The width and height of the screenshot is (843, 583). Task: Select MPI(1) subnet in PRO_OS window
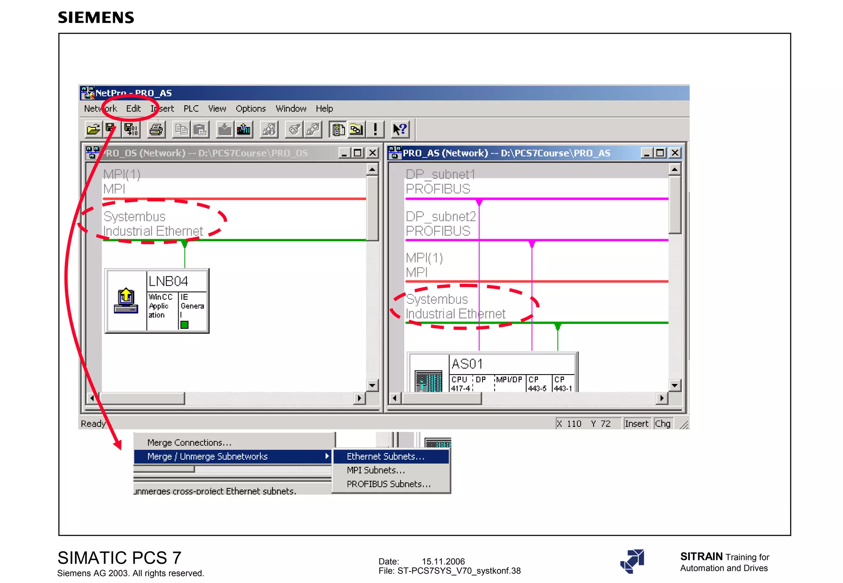point(122,181)
